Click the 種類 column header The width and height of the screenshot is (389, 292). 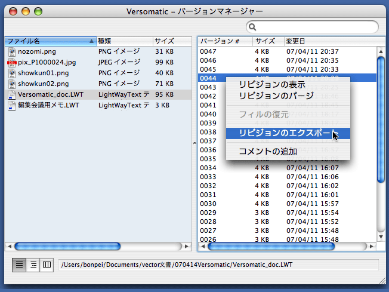point(125,41)
